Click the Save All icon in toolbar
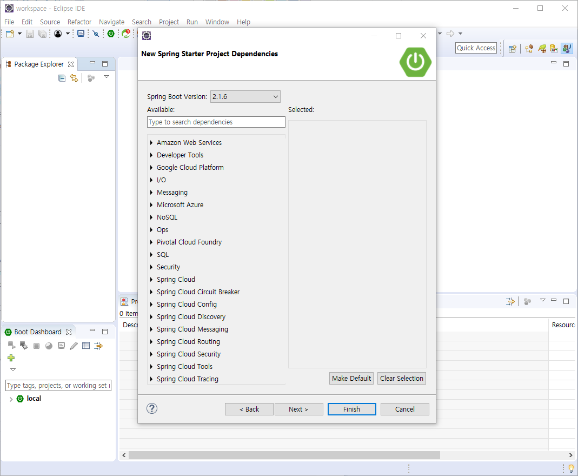This screenshot has width=578, height=476. coord(42,34)
